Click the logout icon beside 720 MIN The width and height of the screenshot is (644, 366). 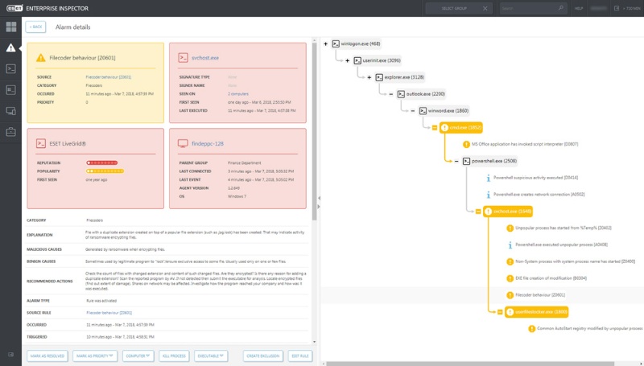pyautogui.click(x=617, y=8)
